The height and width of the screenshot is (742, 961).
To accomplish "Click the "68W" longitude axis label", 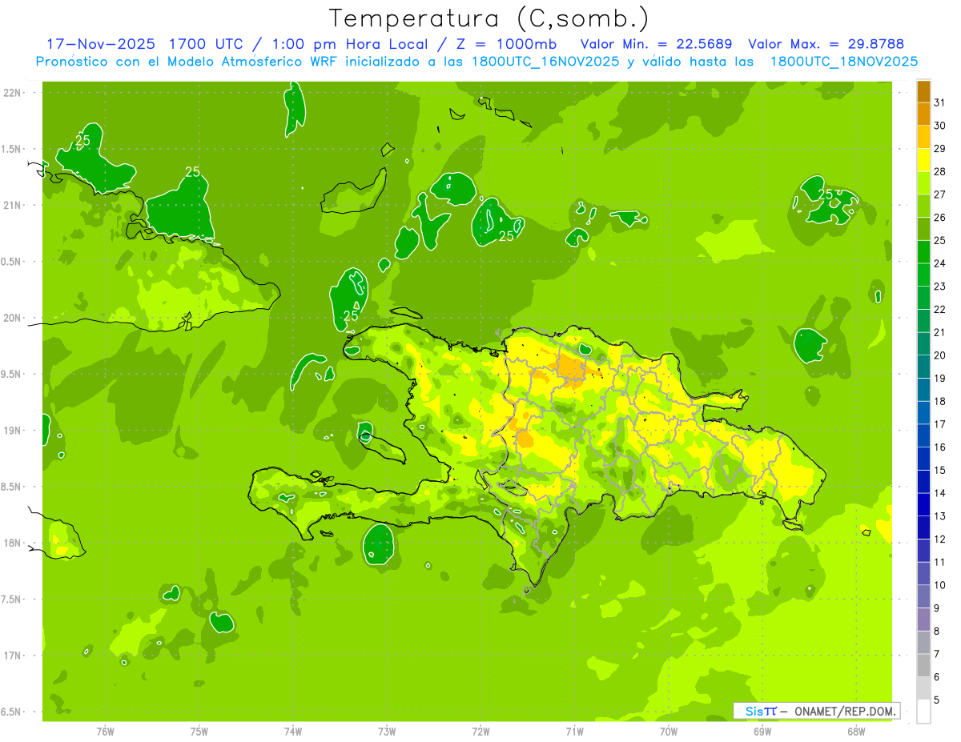I will pos(856,731).
